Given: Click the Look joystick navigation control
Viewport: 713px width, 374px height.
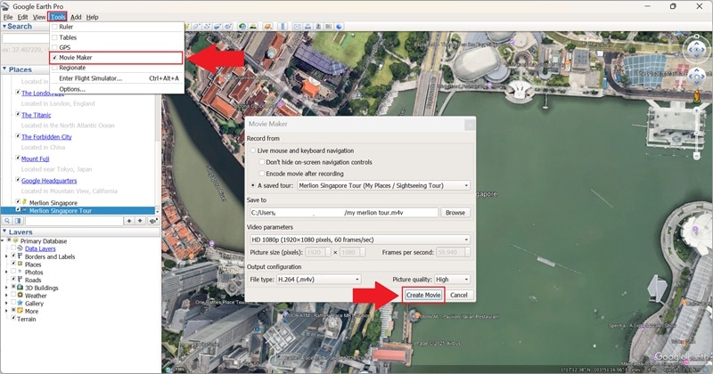Looking at the screenshot, I should 696,50.
